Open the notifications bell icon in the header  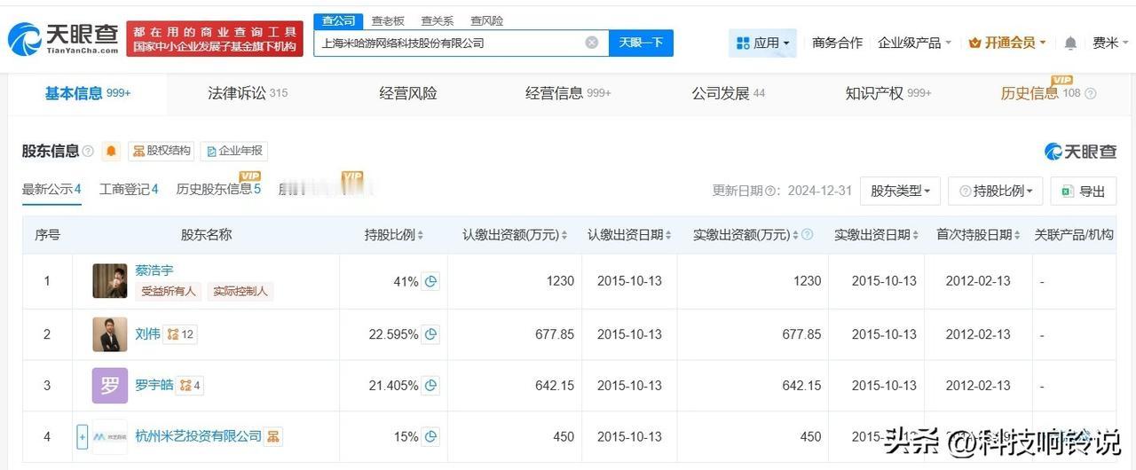pos(1070,43)
